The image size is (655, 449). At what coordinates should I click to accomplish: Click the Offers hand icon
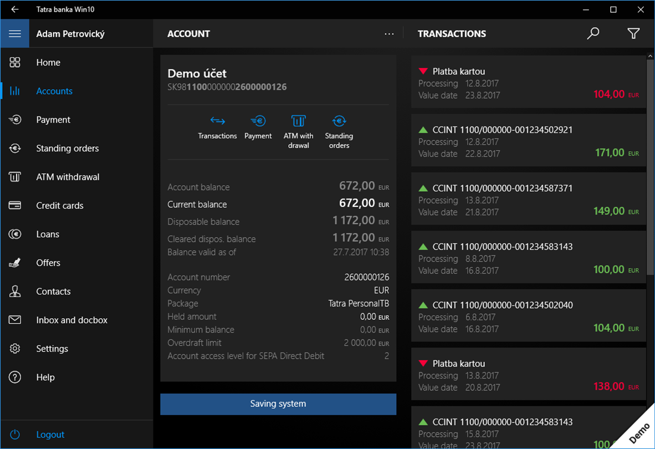coord(14,263)
